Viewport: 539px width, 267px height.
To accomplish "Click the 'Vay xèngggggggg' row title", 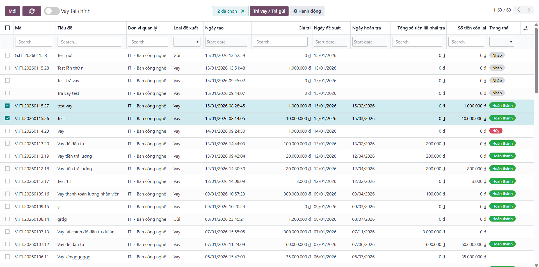I will tap(74, 257).
